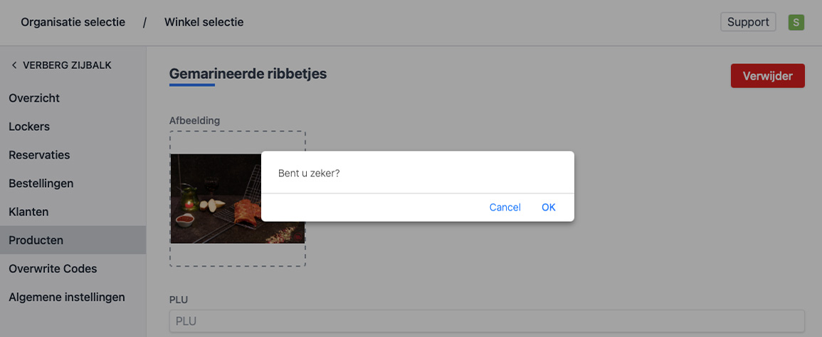Navigate to Reservaties
Screen dimensions: 822x337
[x=39, y=155]
